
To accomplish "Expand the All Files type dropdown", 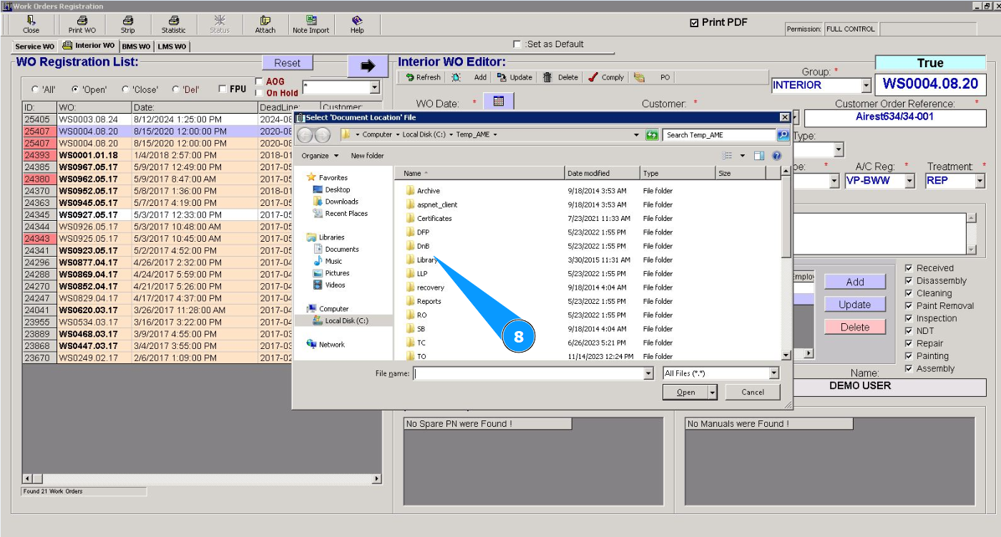I will [773, 373].
